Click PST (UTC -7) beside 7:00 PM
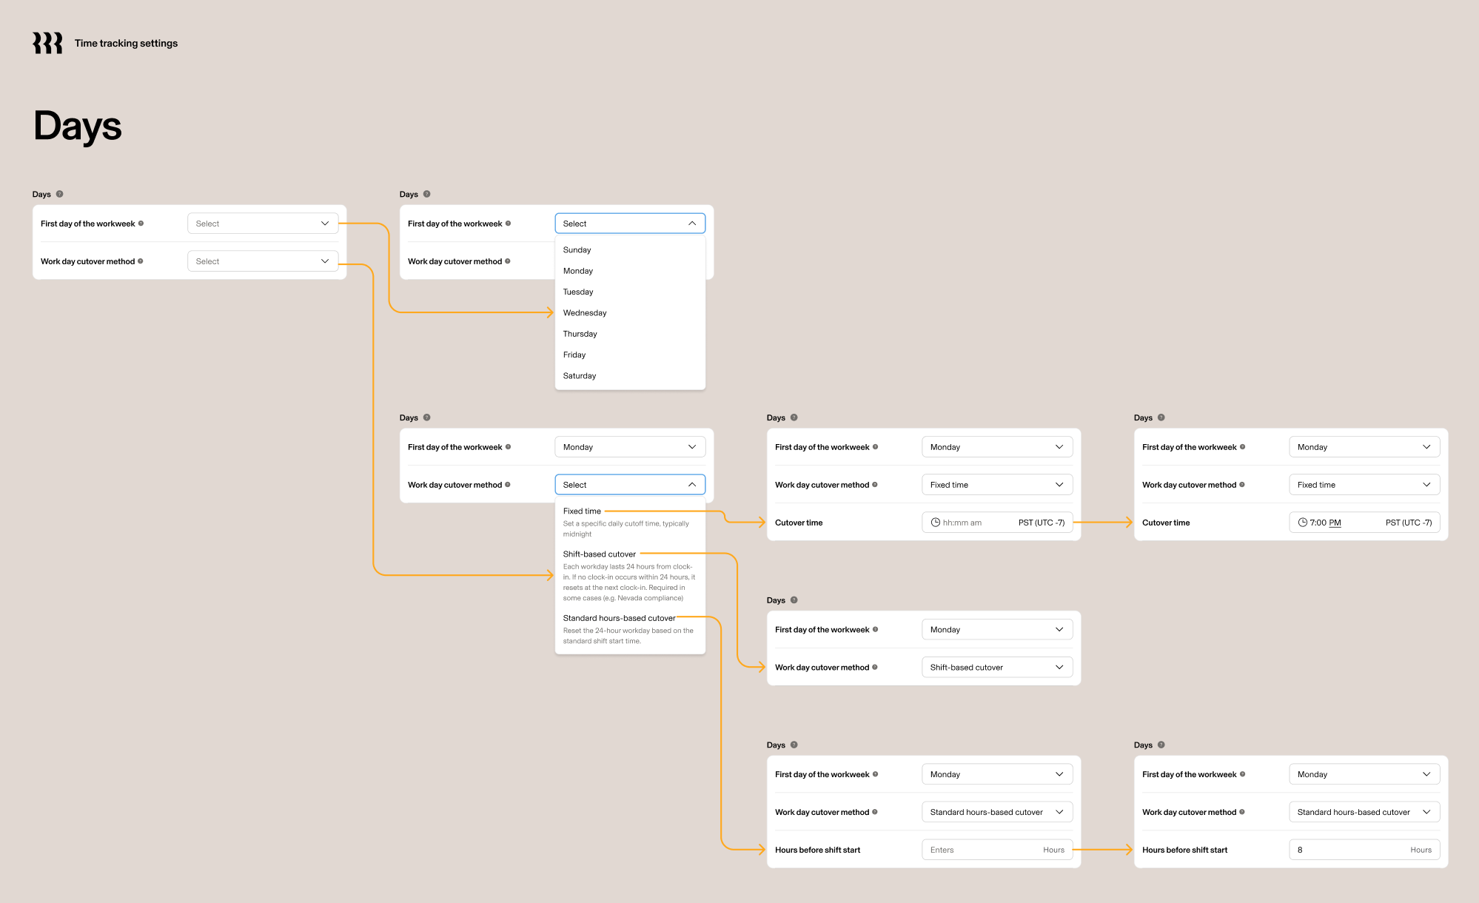The width and height of the screenshot is (1479, 903). 1409,523
